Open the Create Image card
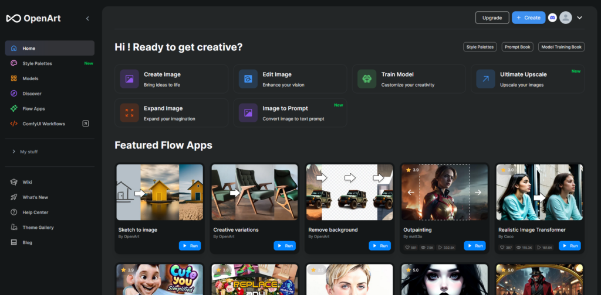 point(171,79)
